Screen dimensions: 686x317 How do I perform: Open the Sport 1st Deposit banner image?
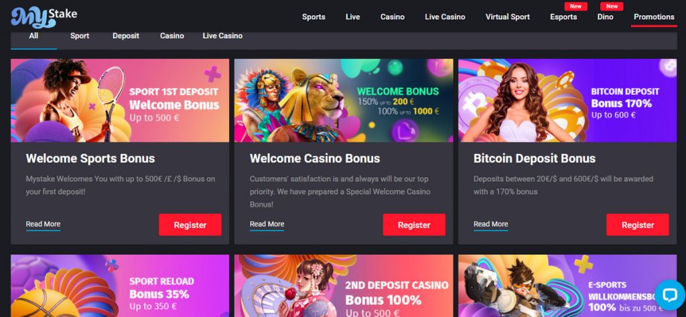pos(120,100)
